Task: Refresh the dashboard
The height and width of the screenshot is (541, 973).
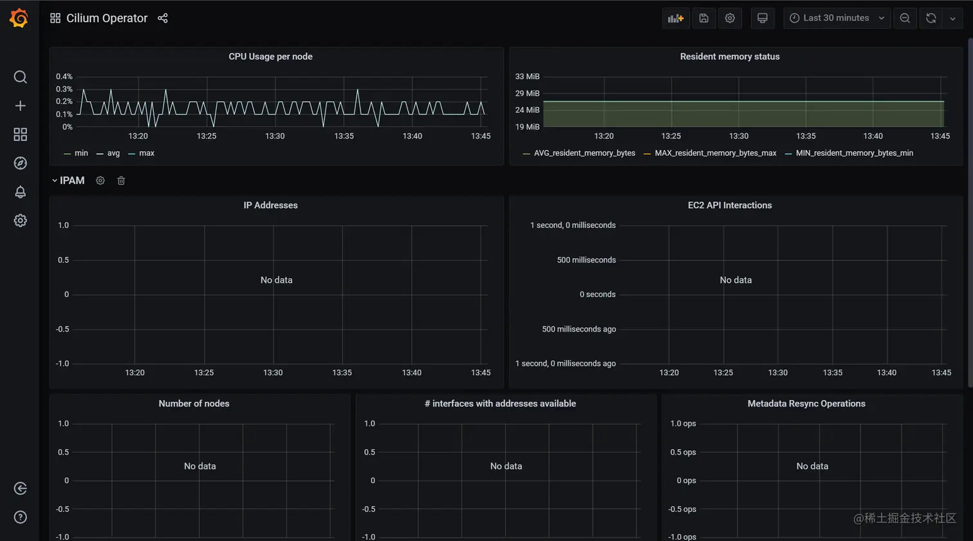Action: (x=931, y=18)
